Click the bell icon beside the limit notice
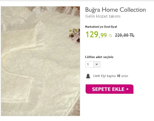 (x=88, y=76)
